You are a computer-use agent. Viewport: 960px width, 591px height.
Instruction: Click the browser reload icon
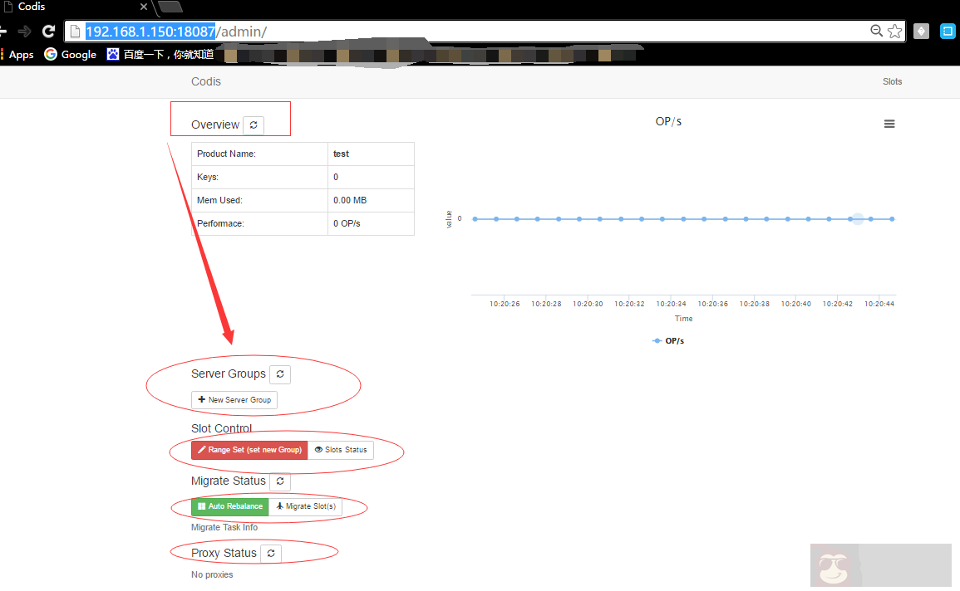(x=48, y=32)
